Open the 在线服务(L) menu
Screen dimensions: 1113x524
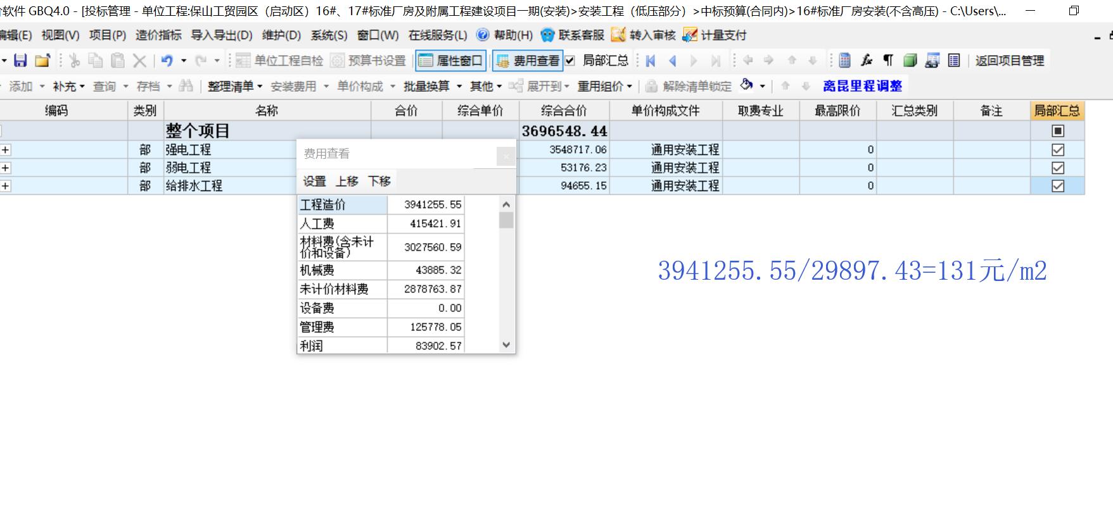pos(438,35)
